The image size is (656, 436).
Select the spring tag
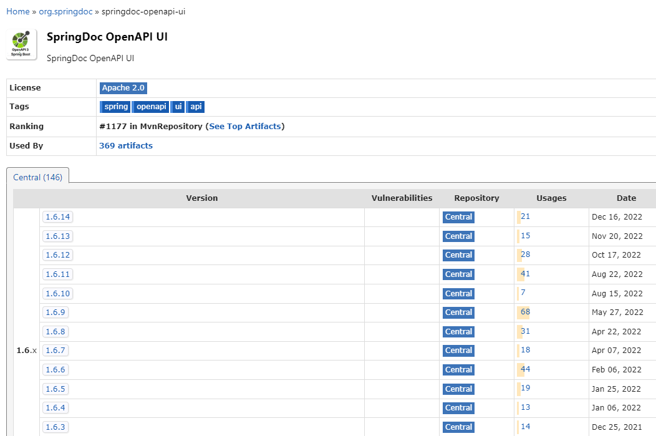click(115, 107)
